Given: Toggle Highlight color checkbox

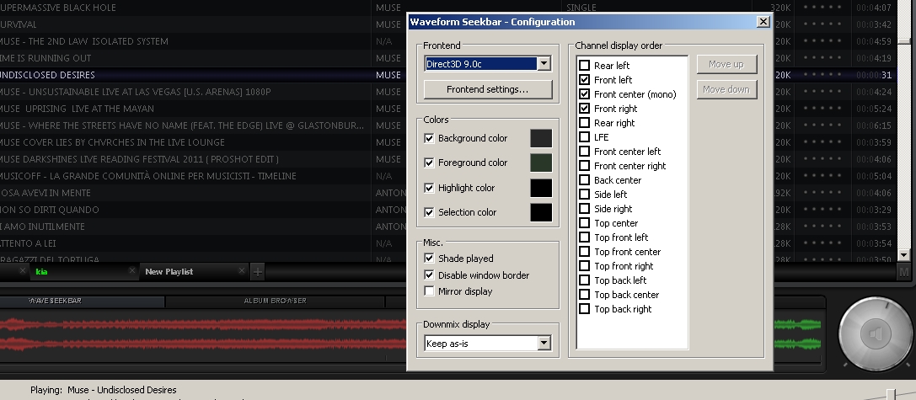Looking at the screenshot, I should point(430,188).
